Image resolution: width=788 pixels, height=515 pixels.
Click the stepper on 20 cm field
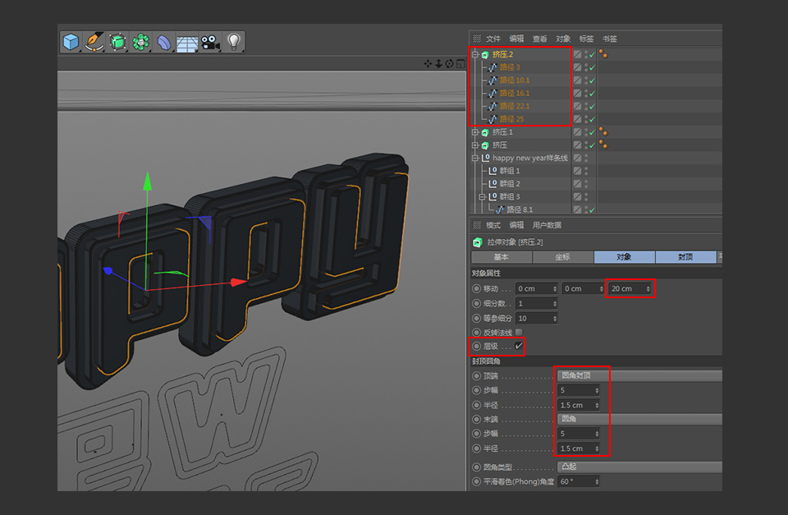point(648,288)
